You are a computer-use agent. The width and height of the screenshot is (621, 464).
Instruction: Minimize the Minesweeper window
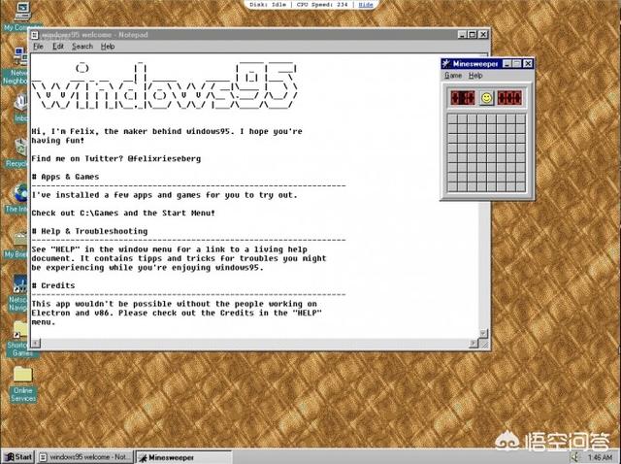coord(507,63)
